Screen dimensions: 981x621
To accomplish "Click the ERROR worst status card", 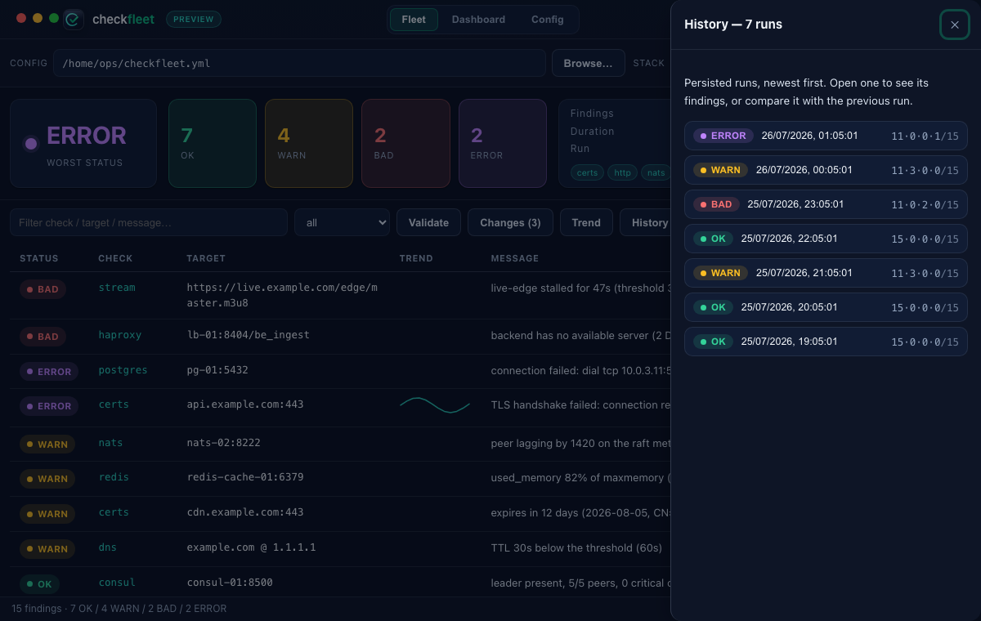I will coord(83,144).
